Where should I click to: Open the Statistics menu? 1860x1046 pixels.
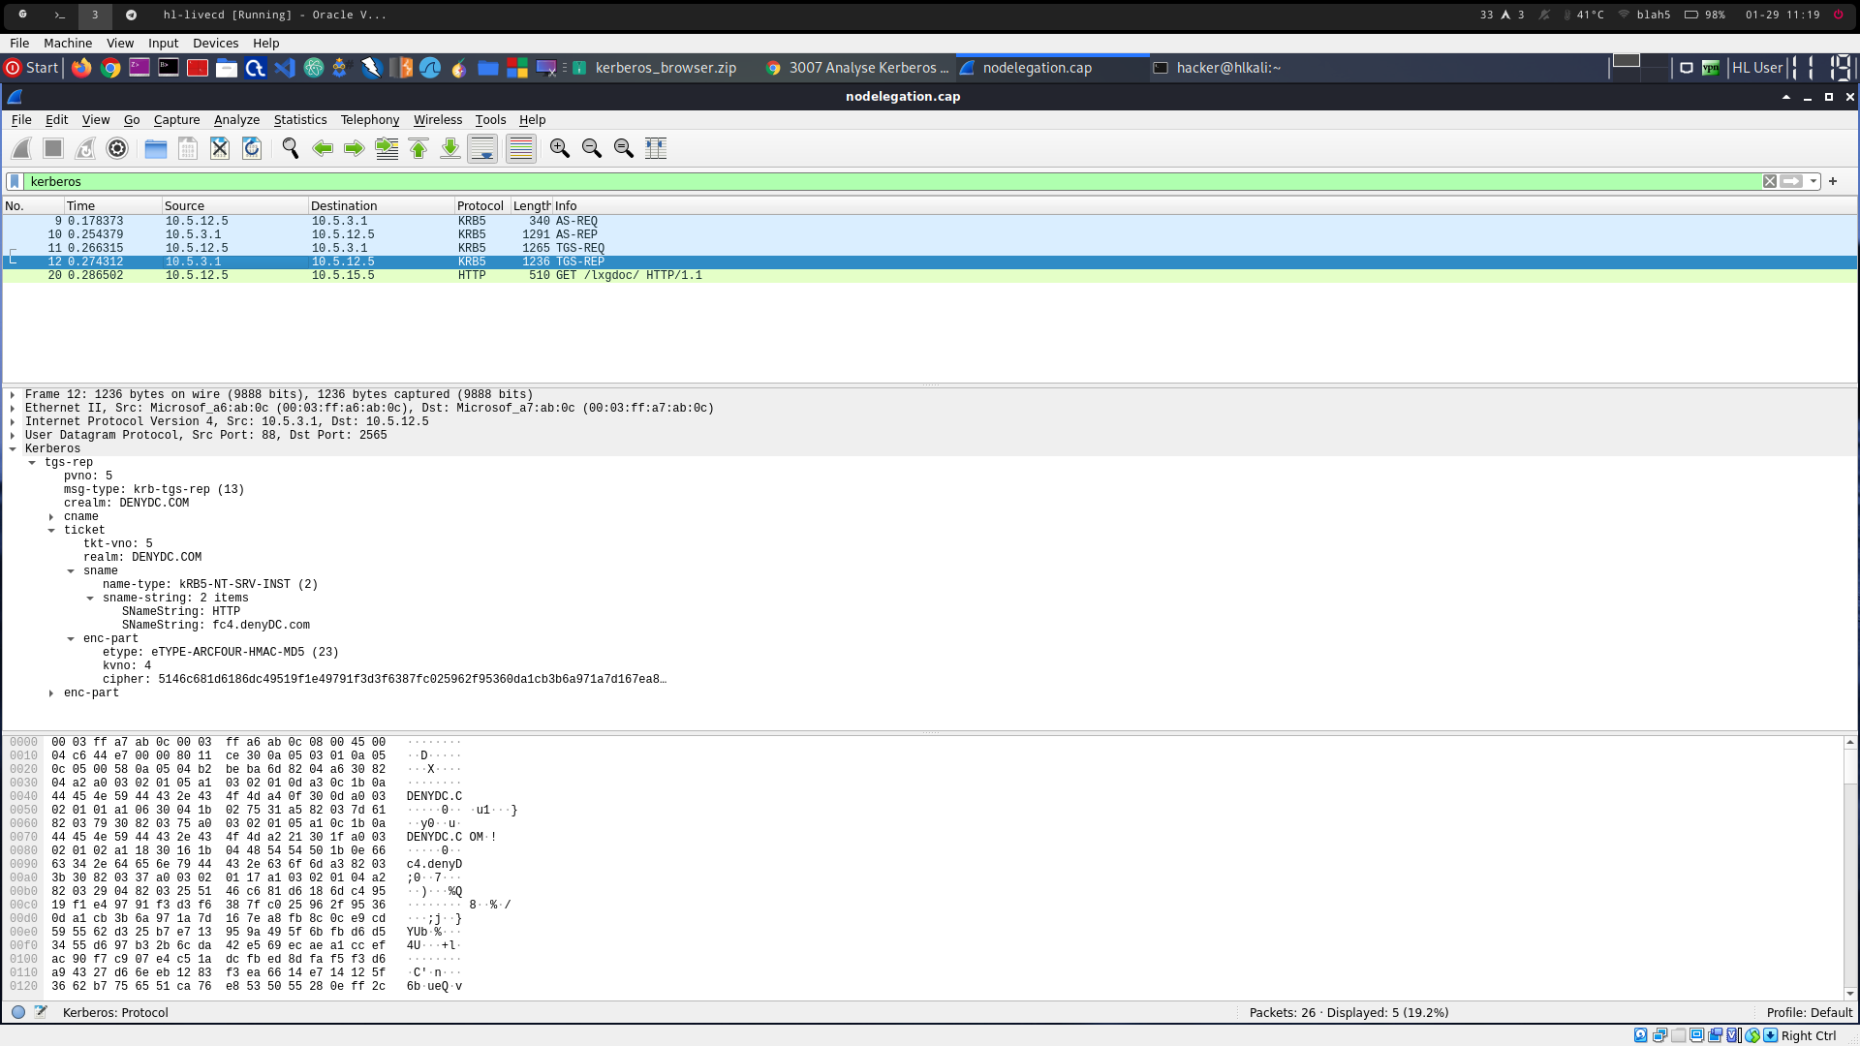click(x=299, y=120)
